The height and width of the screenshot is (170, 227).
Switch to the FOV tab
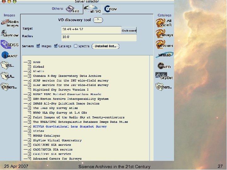111,9
